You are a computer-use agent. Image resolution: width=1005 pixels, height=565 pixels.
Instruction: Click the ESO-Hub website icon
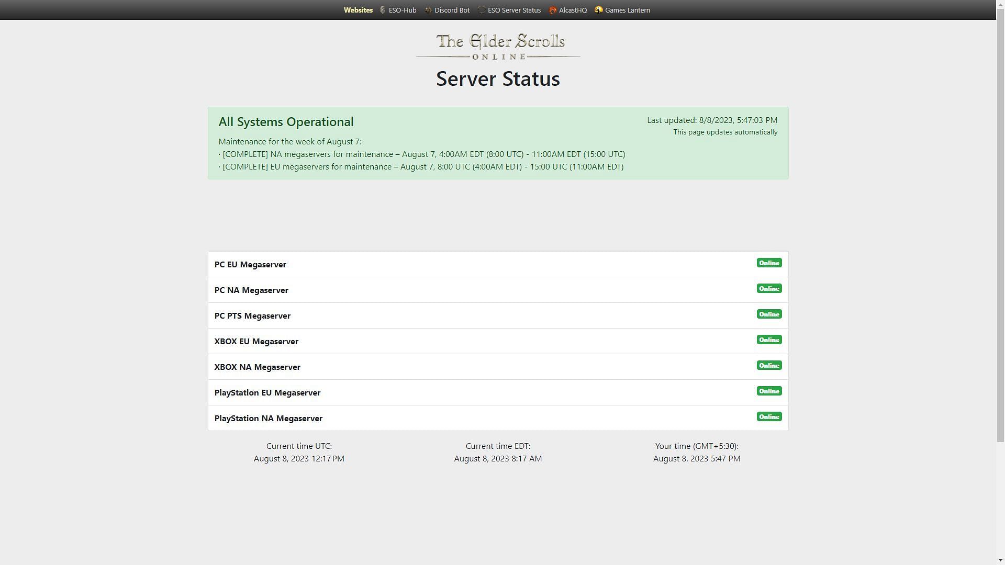(383, 9)
